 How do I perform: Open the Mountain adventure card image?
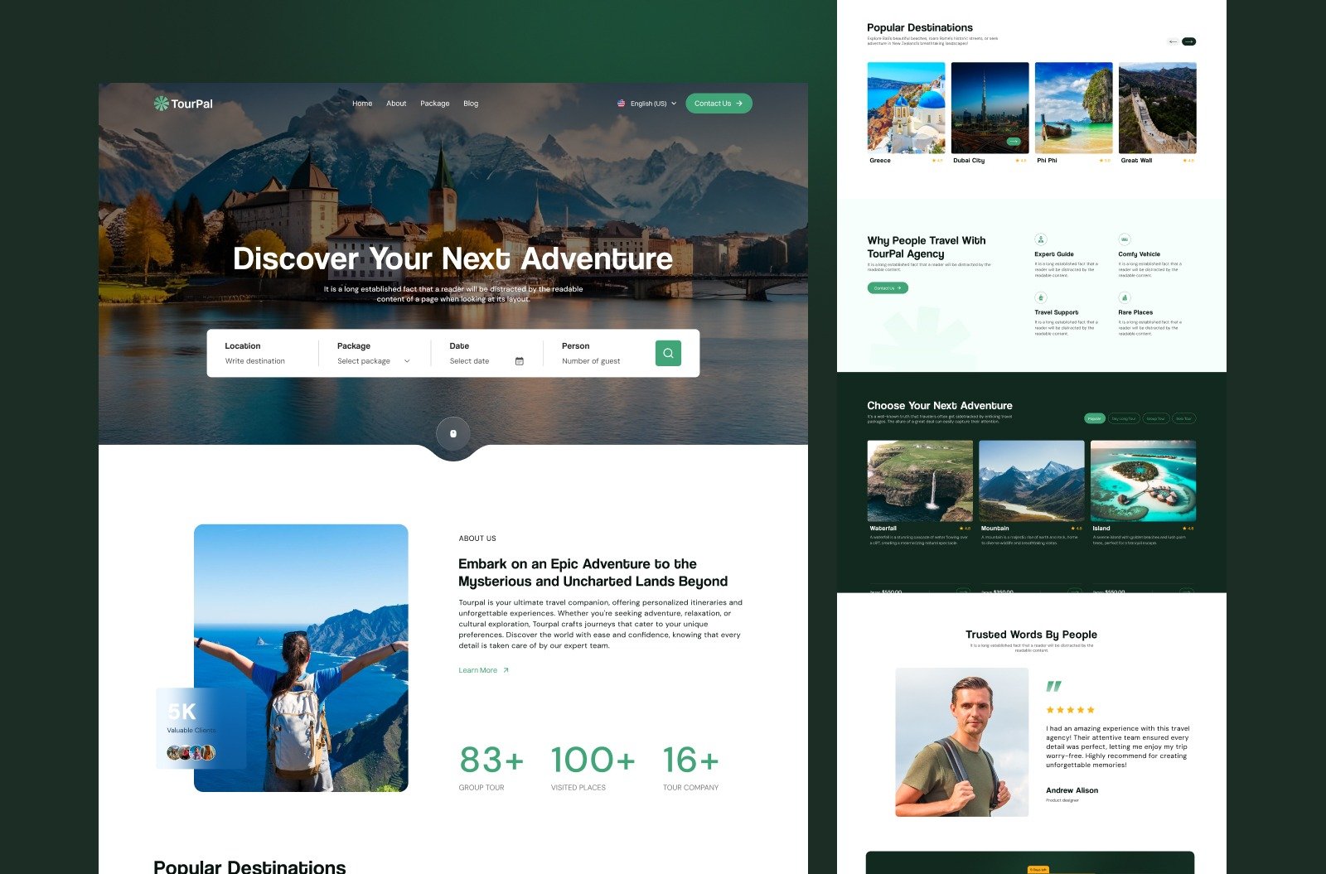(x=1032, y=480)
